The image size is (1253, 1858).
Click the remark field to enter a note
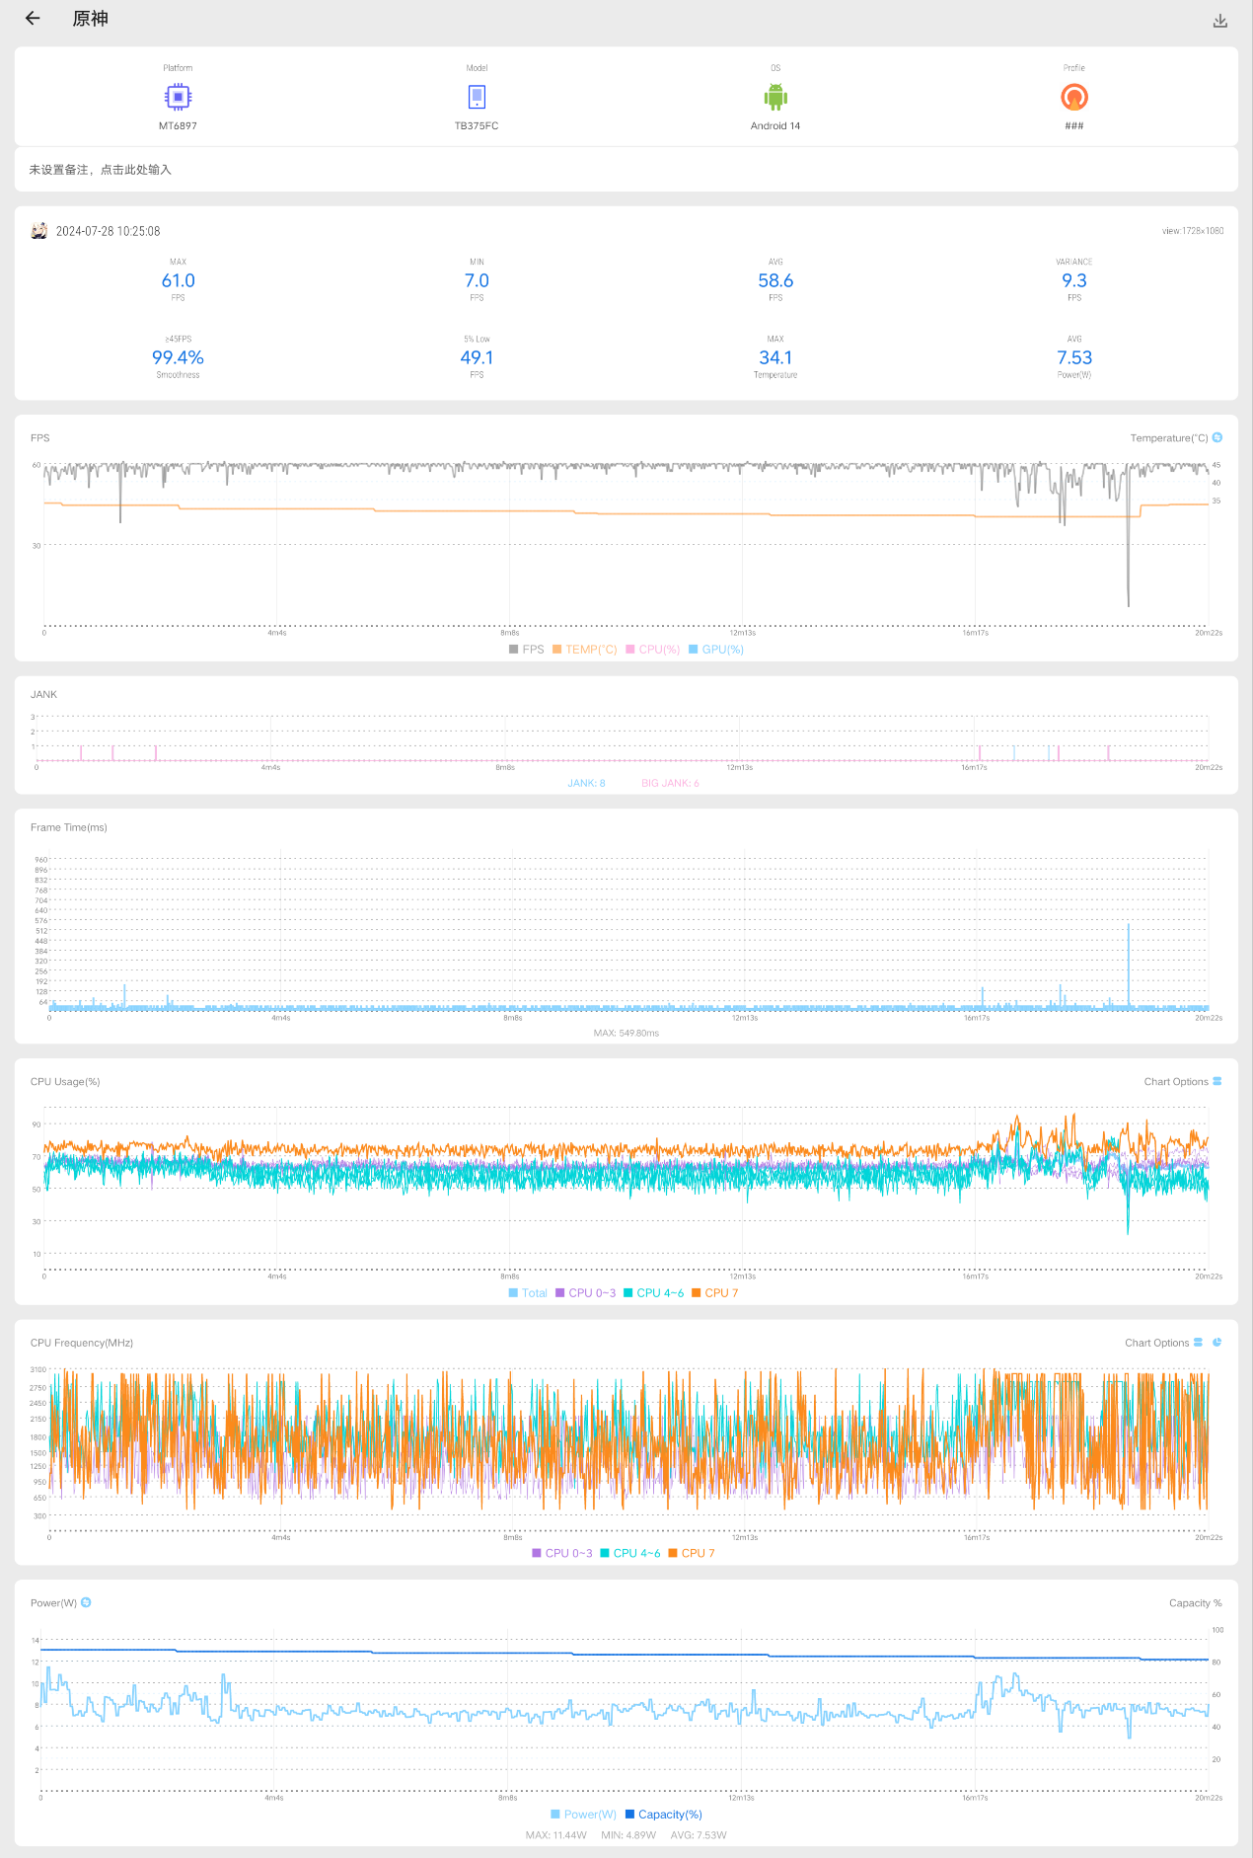[x=101, y=170]
